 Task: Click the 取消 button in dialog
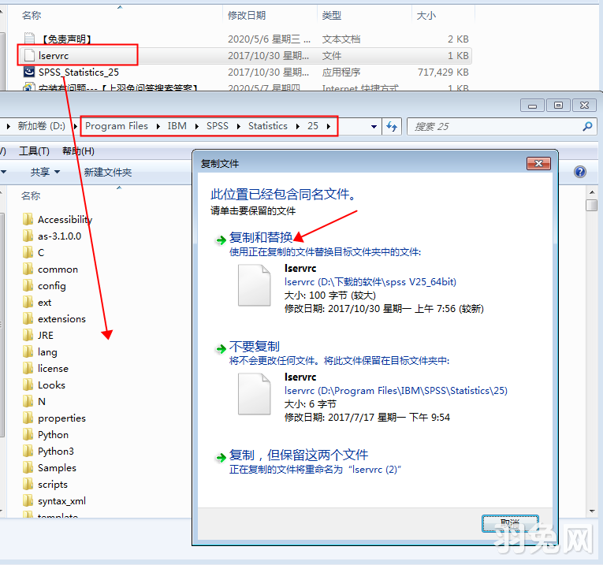coord(510,523)
